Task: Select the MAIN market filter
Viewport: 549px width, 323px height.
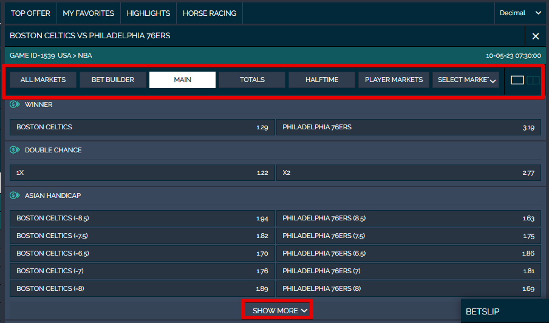Action: (182, 80)
